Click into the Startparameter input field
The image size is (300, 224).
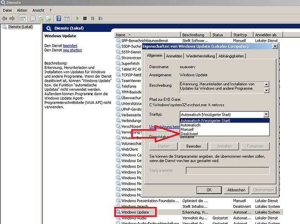point(228,171)
